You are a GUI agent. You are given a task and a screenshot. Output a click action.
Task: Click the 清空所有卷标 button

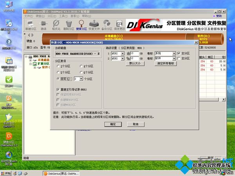tap(165, 63)
